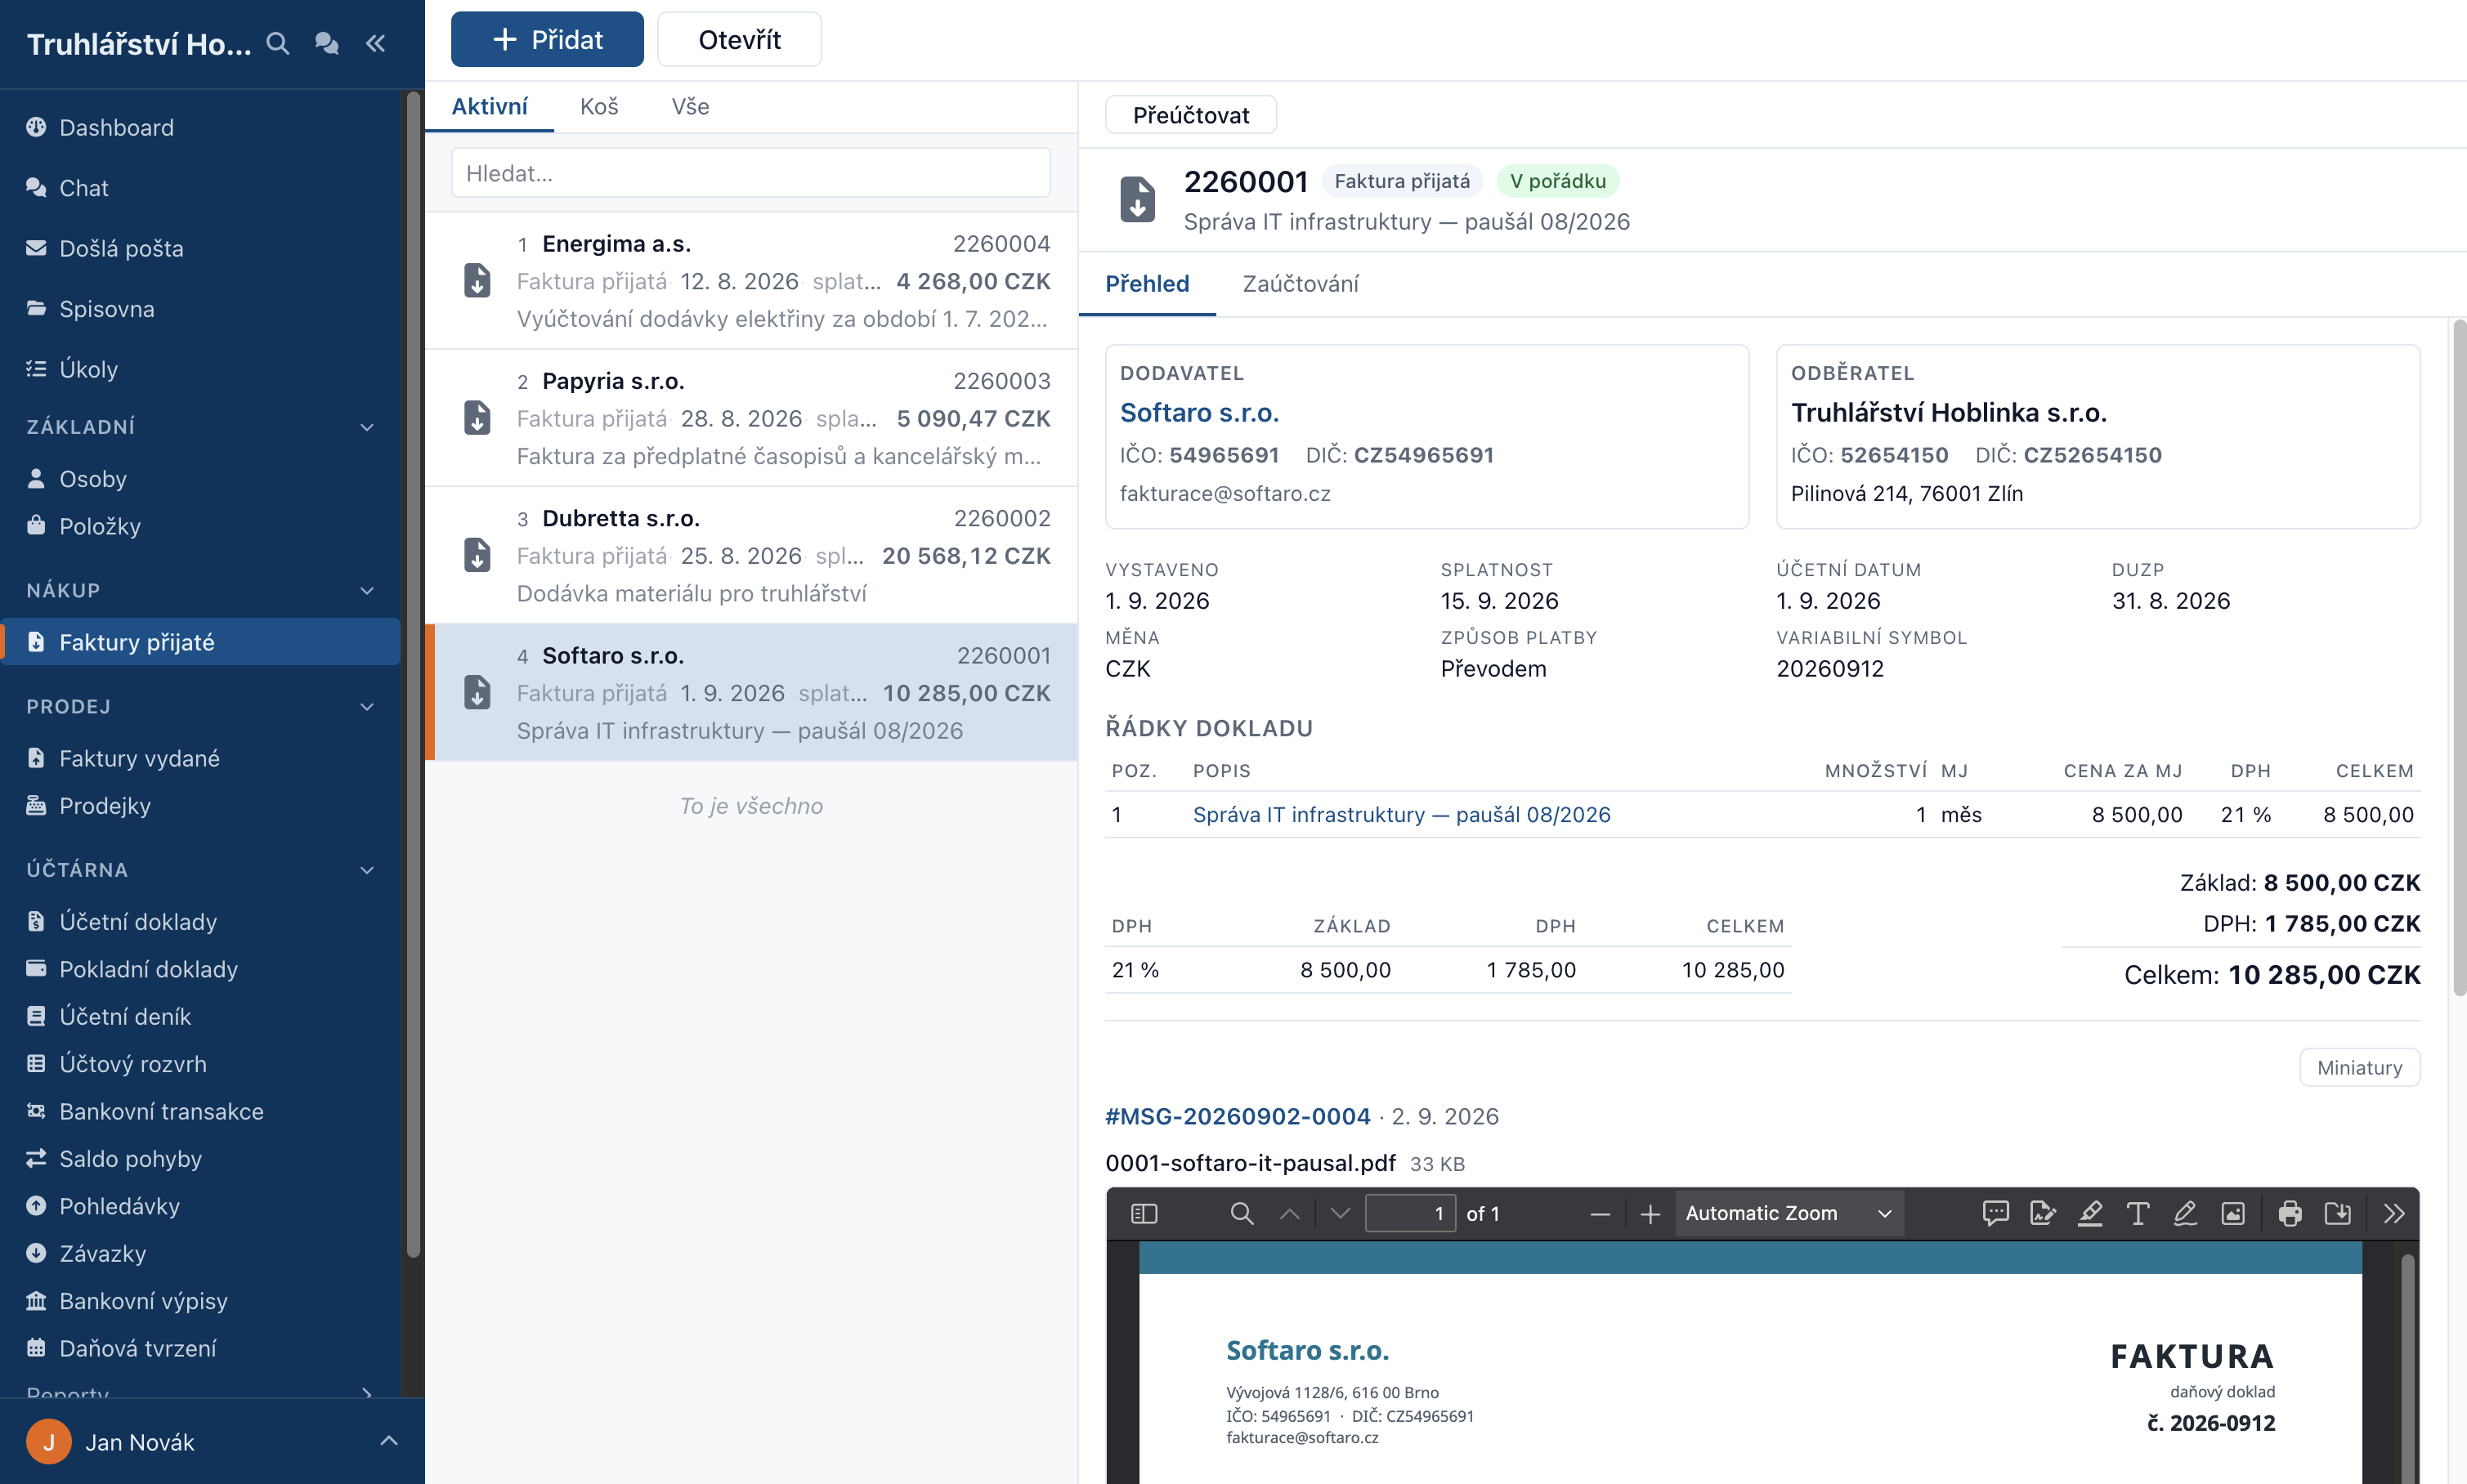This screenshot has width=2467, height=1484.
Task: Toggle the PDF viewer sidebar icon
Action: [1144, 1213]
